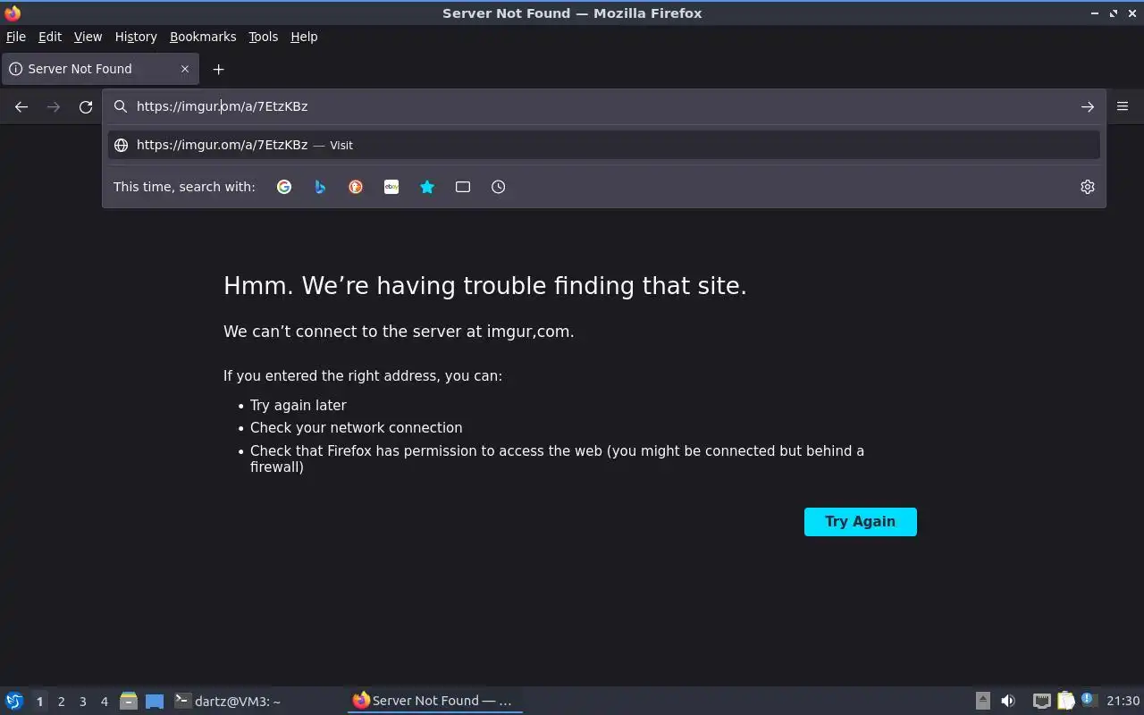Open the Firefox hamburger application menu
Viewport: 1144px width, 715px height.
click(1123, 106)
